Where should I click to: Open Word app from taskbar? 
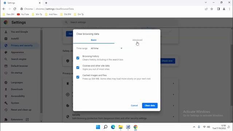click(128, 127)
